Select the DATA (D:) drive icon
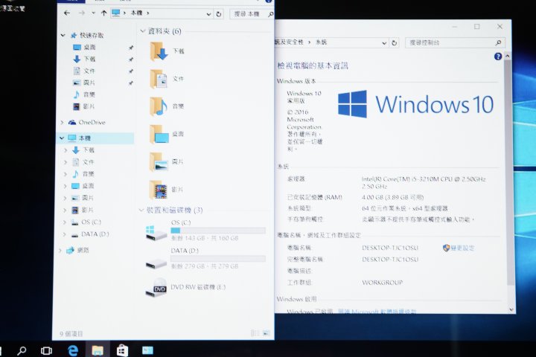This screenshot has height=357, width=536. pyautogui.click(x=156, y=263)
